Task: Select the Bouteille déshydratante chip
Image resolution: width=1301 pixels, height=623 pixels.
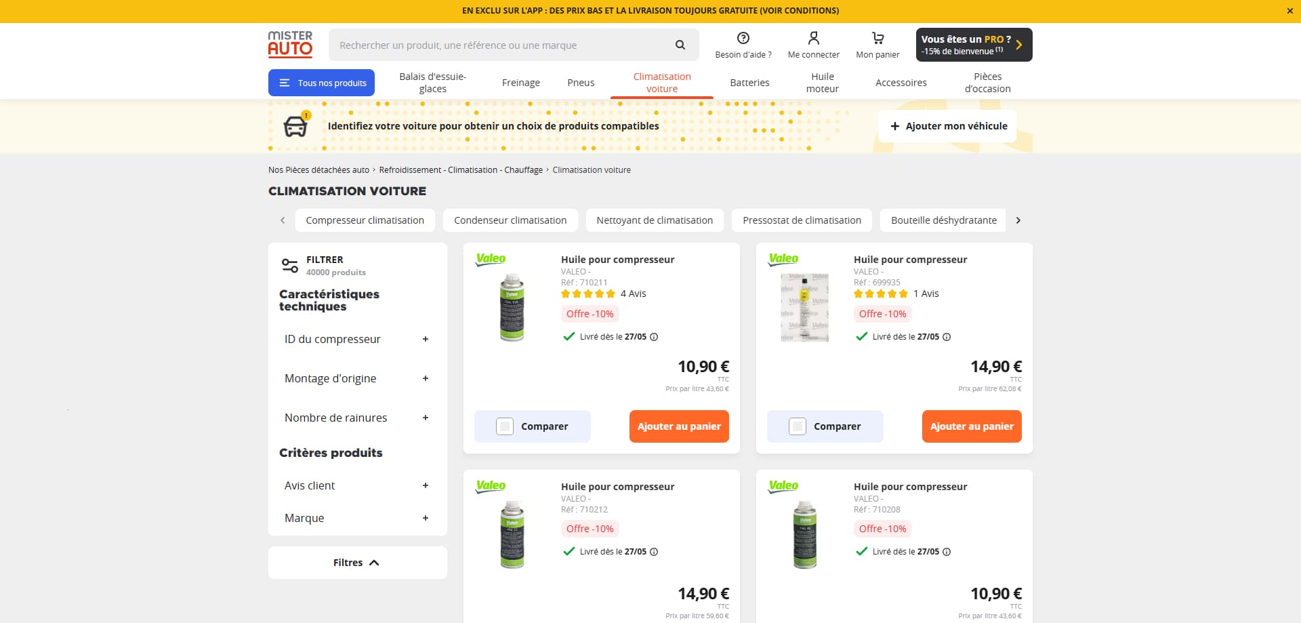Action: coord(944,220)
